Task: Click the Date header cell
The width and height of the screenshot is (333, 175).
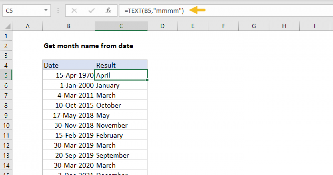Action: pos(69,65)
